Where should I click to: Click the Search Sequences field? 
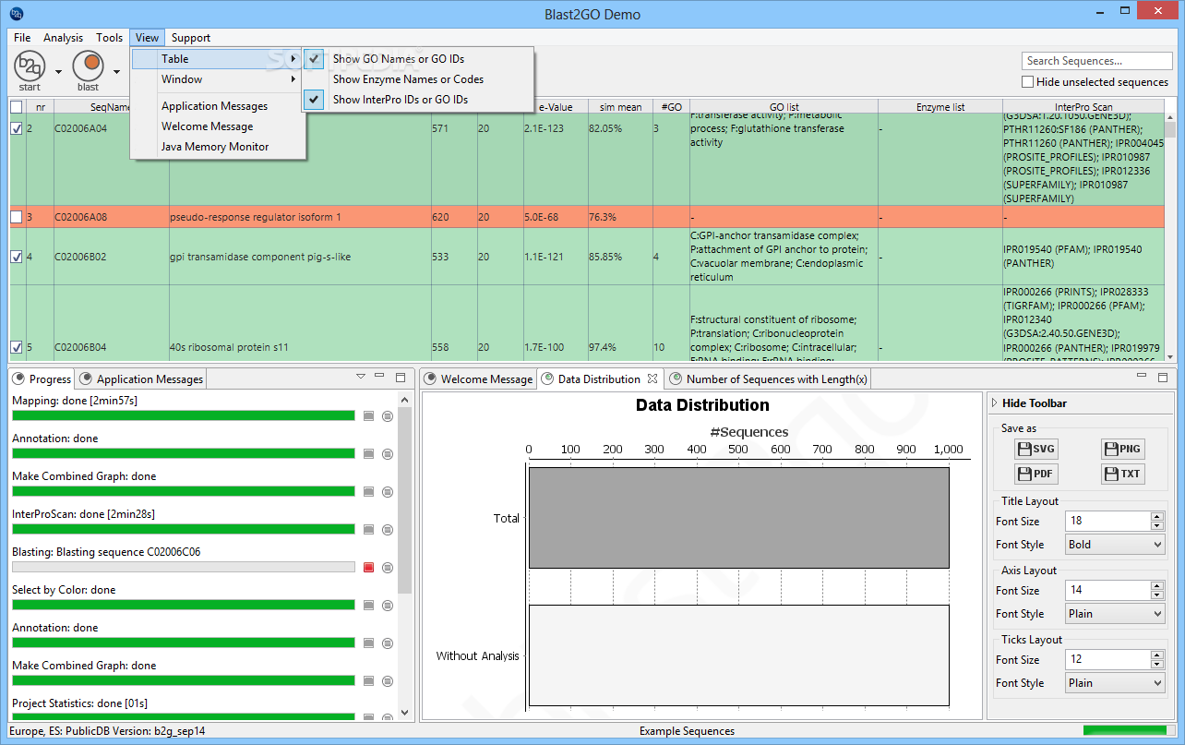click(x=1095, y=61)
